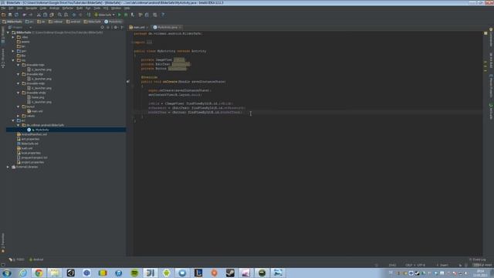The height and width of the screenshot is (278, 494).
Task: Switch to the main.xml editor tab
Action: coord(138,28)
